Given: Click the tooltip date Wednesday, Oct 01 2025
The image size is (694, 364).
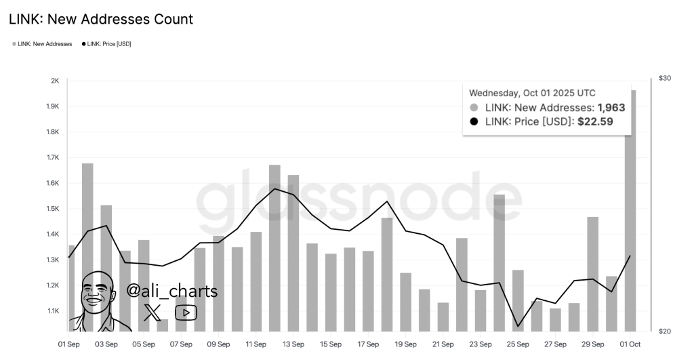Looking at the screenshot, I should tap(532, 93).
